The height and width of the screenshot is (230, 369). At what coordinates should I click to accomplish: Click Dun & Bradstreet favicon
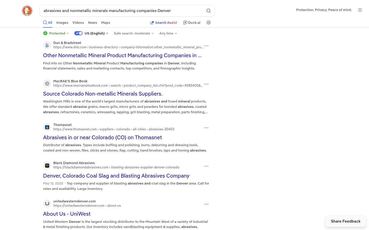47,45
